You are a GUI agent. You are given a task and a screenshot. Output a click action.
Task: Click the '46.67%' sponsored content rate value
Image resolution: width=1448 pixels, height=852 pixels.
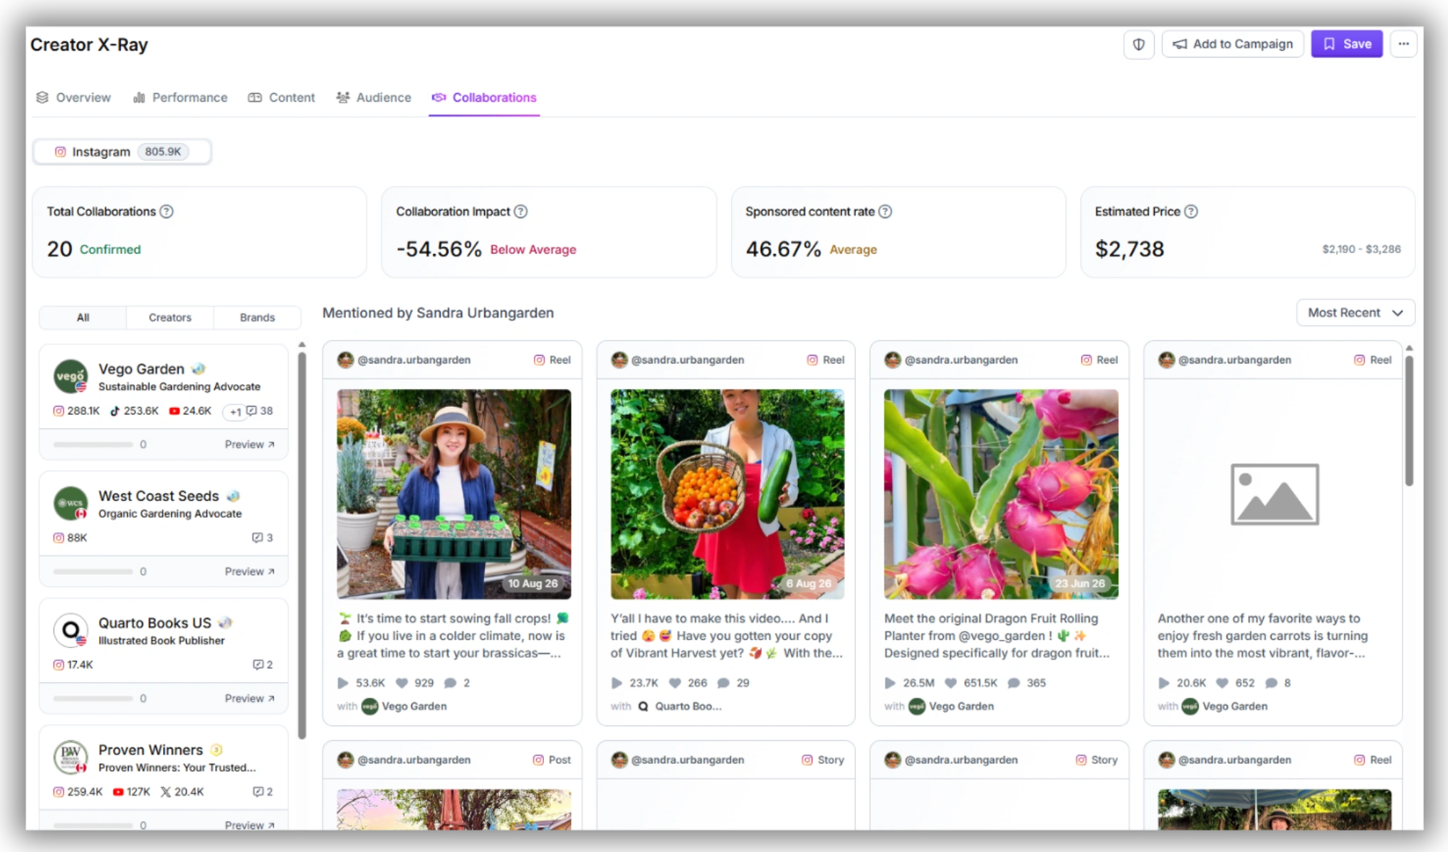pyautogui.click(x=783, y=249)
